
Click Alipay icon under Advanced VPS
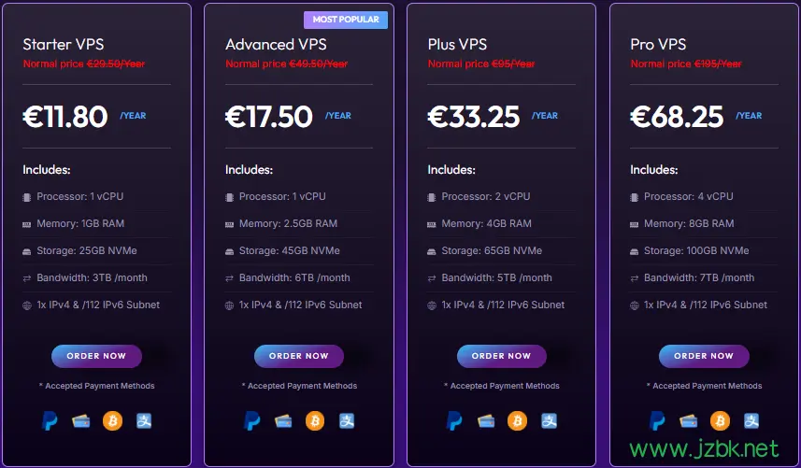[x=347, y=421]
